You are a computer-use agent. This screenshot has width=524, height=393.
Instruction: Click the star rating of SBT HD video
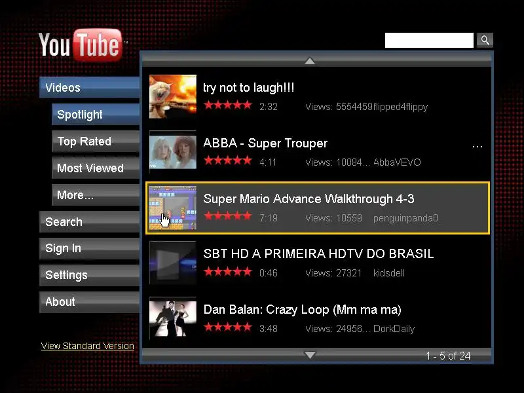click(228, 272)
